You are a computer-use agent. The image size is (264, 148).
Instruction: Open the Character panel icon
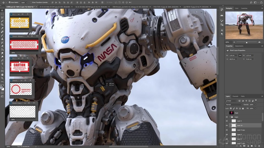tap(222, 30)
